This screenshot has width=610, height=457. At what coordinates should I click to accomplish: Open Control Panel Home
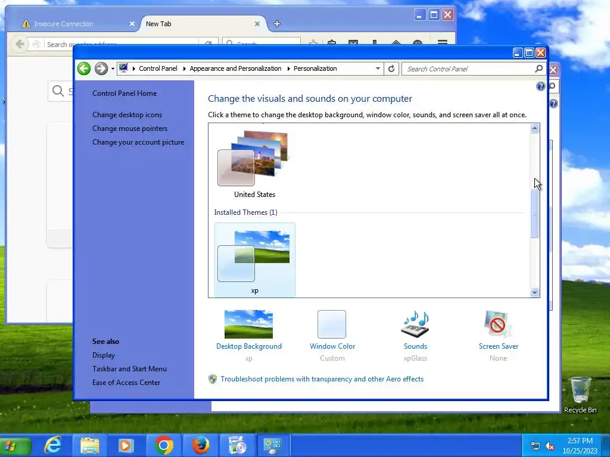[x=125, y=93]
